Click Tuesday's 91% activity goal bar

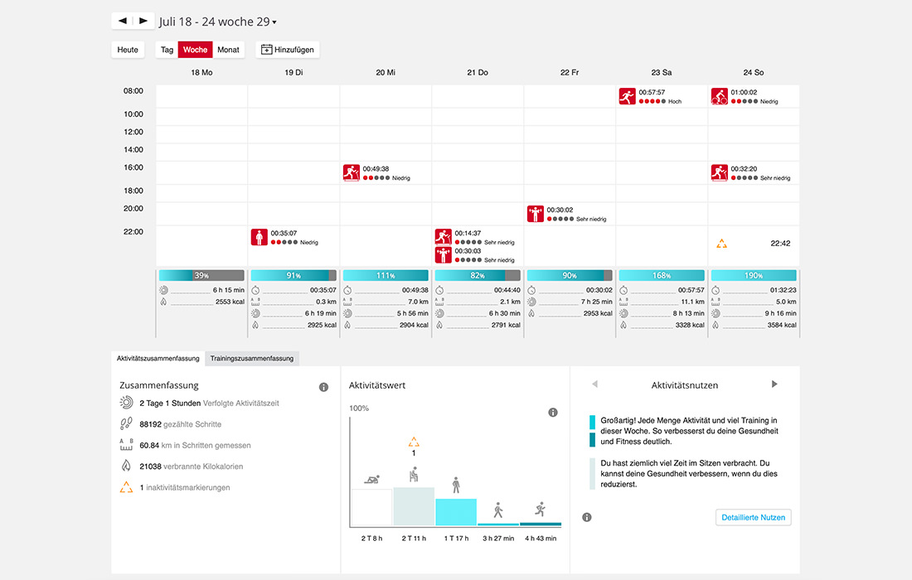[x=293, y=275]
